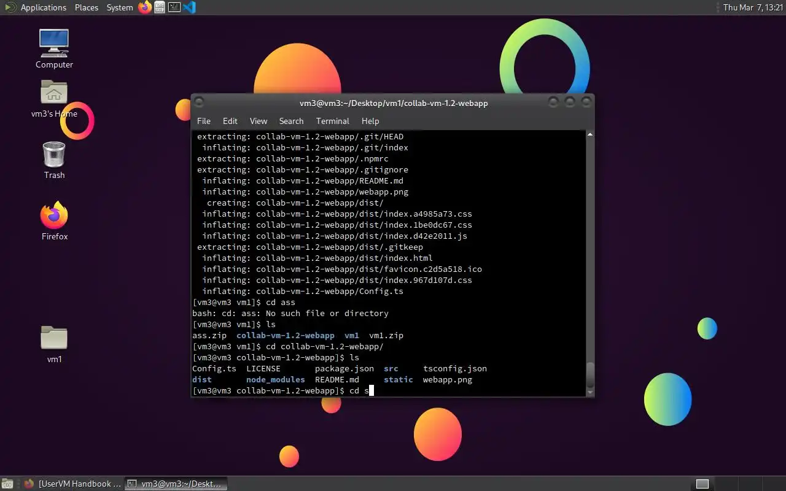The width and height of the screenshot is (786, 491).
Task: Select the vm1 folder on desktop
Action: pos(54,344)
